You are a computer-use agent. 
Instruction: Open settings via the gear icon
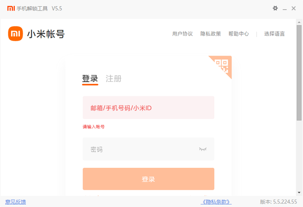pos(275,8)
